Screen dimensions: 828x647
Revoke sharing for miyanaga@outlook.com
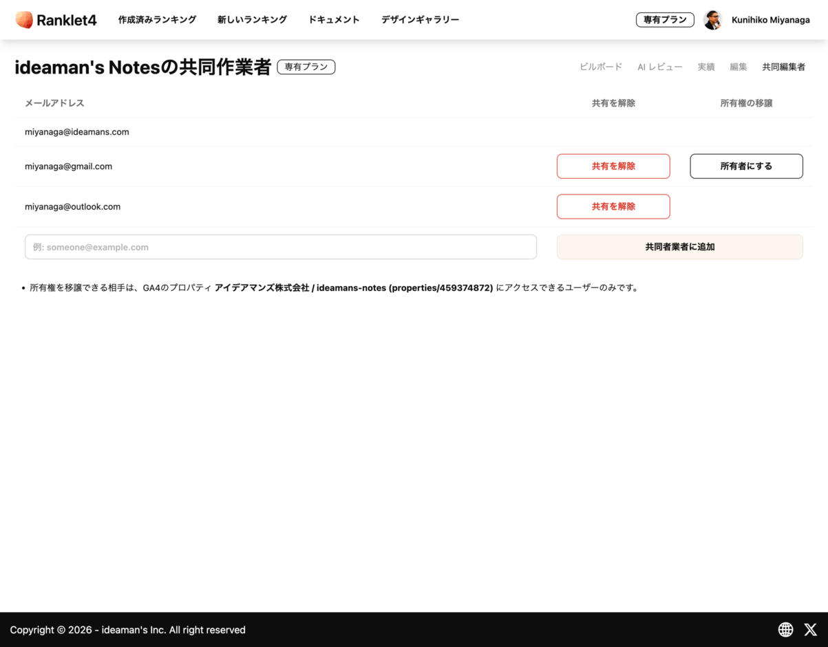pyautogui.click(x=613, y=206)
